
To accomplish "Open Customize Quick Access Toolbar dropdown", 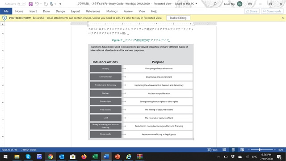I will tap(60, 4).
